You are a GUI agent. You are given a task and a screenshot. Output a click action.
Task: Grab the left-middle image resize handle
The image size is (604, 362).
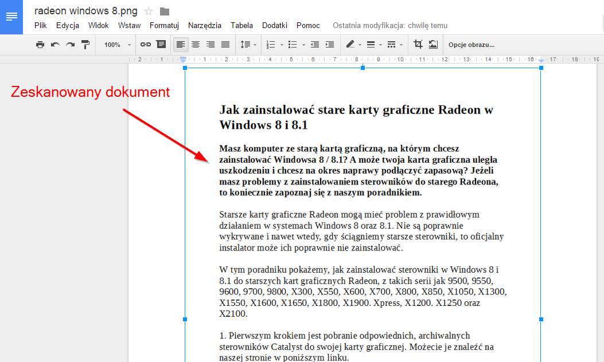pos(185,319)
